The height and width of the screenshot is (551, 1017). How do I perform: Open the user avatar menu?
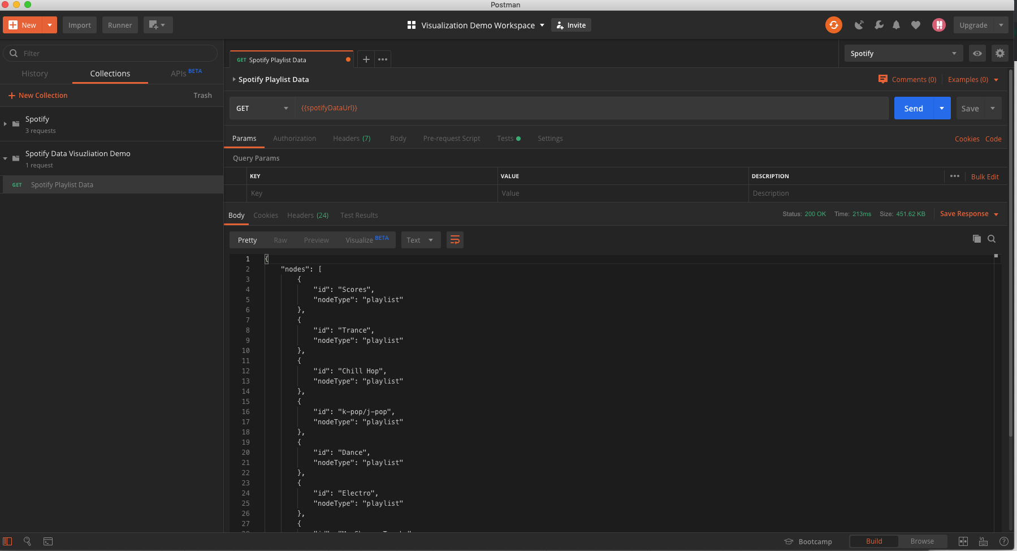point(939,25)
